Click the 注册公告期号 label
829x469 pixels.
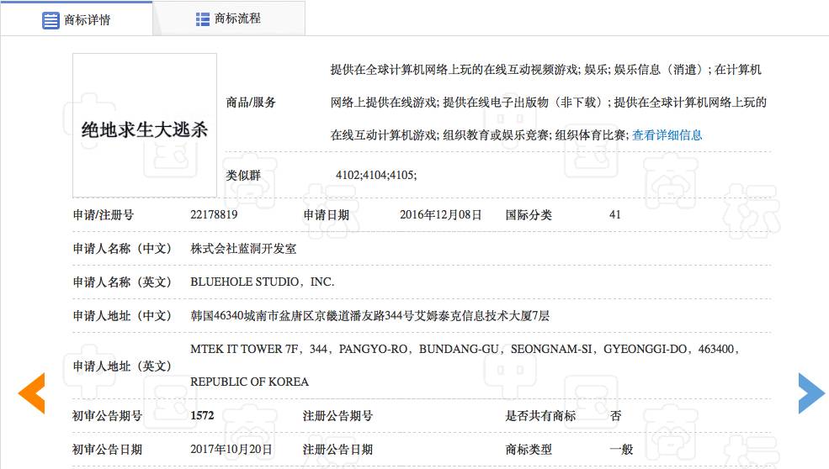(337, 416)
